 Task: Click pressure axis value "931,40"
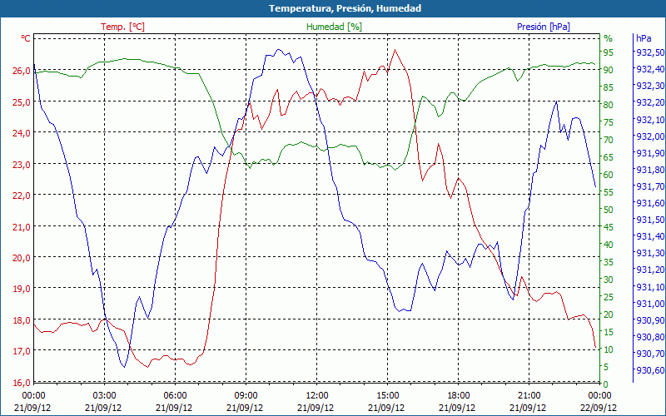(x=649, y=236)
